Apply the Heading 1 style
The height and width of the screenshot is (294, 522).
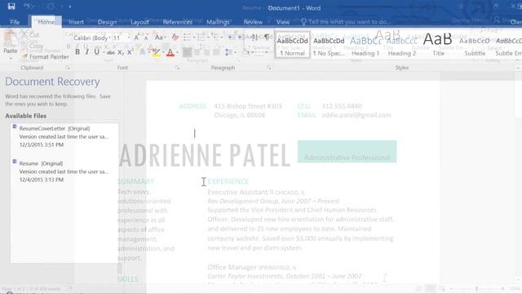[x=365, y=46]
